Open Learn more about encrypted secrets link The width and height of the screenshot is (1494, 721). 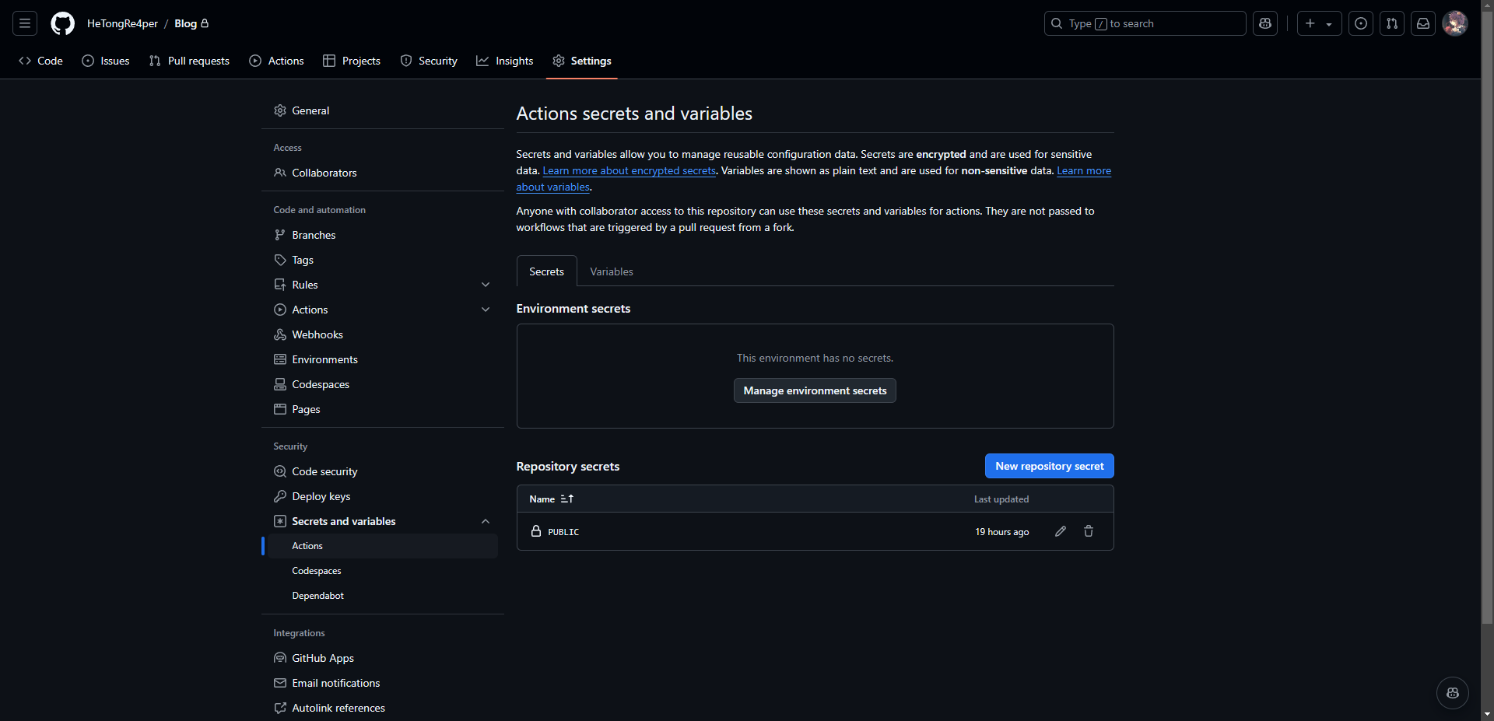[x=629, y=171]
